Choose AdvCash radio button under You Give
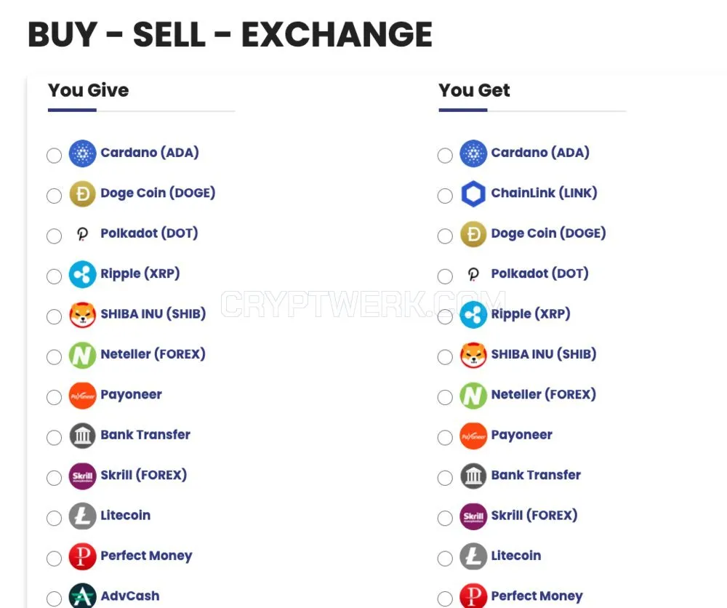This screenshot has height=608, width=727. coord(55,599)
